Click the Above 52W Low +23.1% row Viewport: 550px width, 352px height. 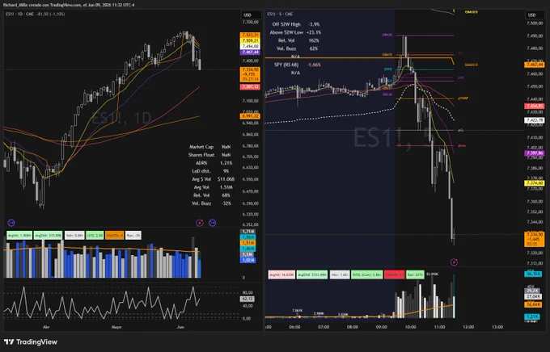[295, 32]
